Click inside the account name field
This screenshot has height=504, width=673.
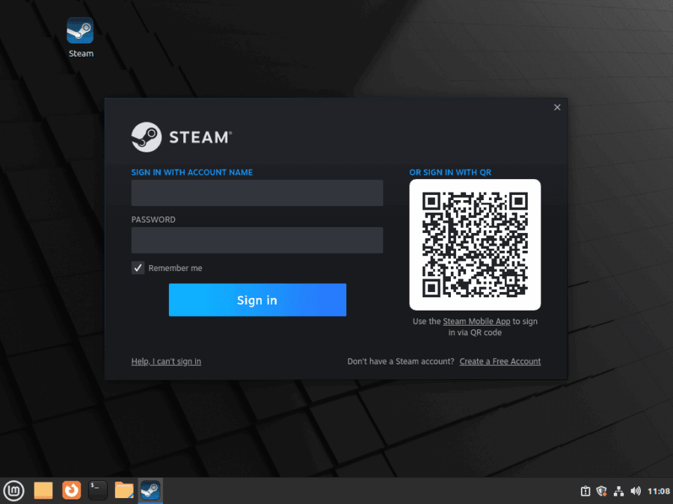pos(257,193)
